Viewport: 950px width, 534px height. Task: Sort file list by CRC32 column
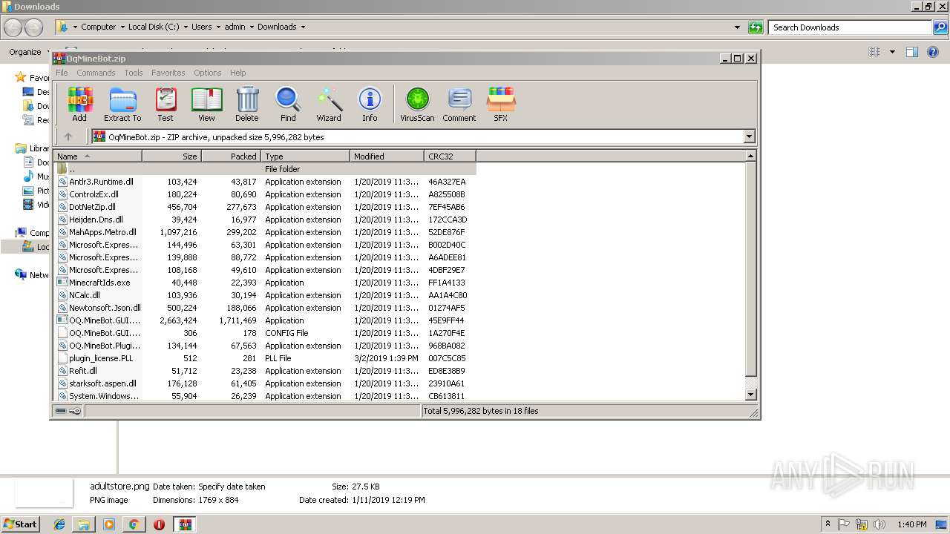coord(450,156)
